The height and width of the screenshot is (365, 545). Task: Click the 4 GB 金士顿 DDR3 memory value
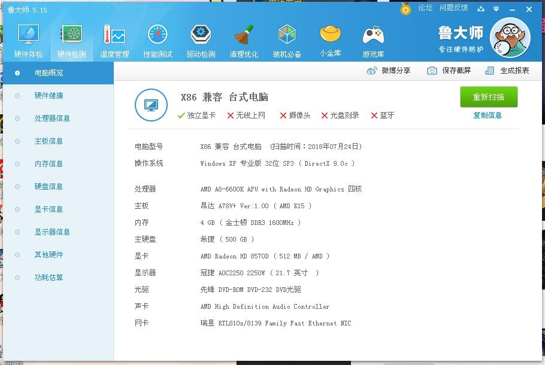tap(250, 222)
